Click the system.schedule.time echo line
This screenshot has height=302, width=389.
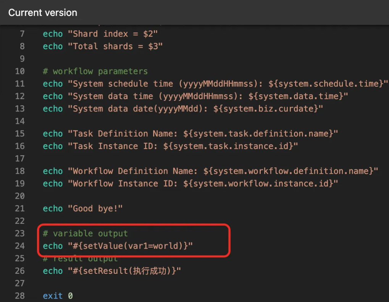pyautogui.click(x=215, y=84)
